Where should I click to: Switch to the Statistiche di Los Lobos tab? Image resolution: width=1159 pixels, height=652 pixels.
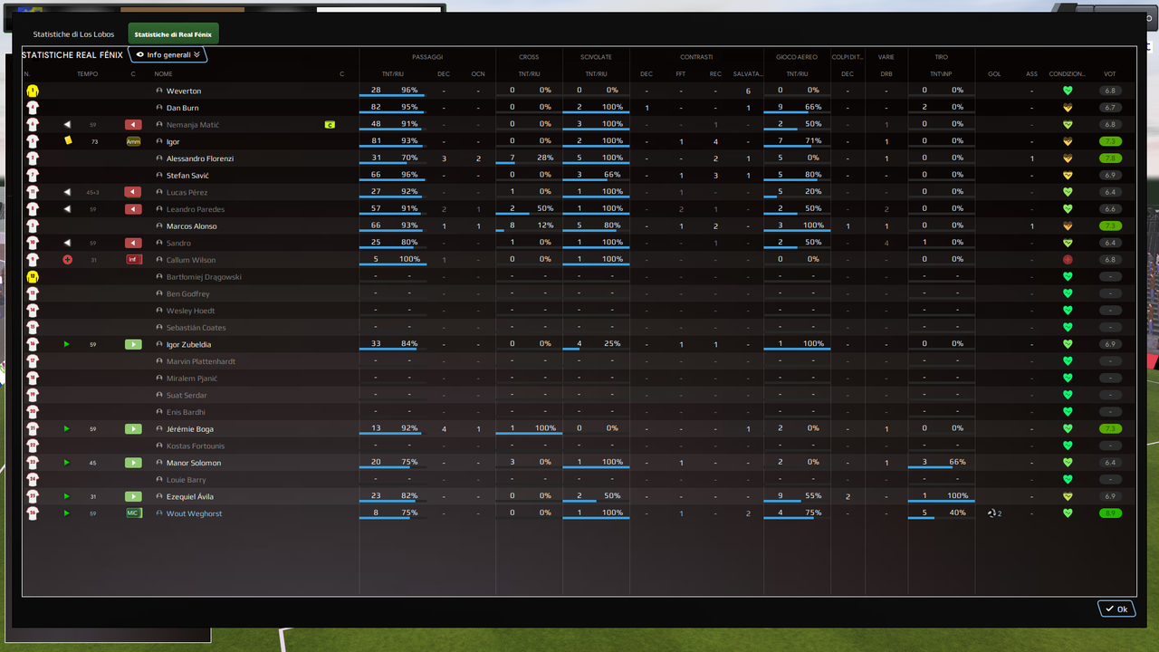[x=72, y=34]
